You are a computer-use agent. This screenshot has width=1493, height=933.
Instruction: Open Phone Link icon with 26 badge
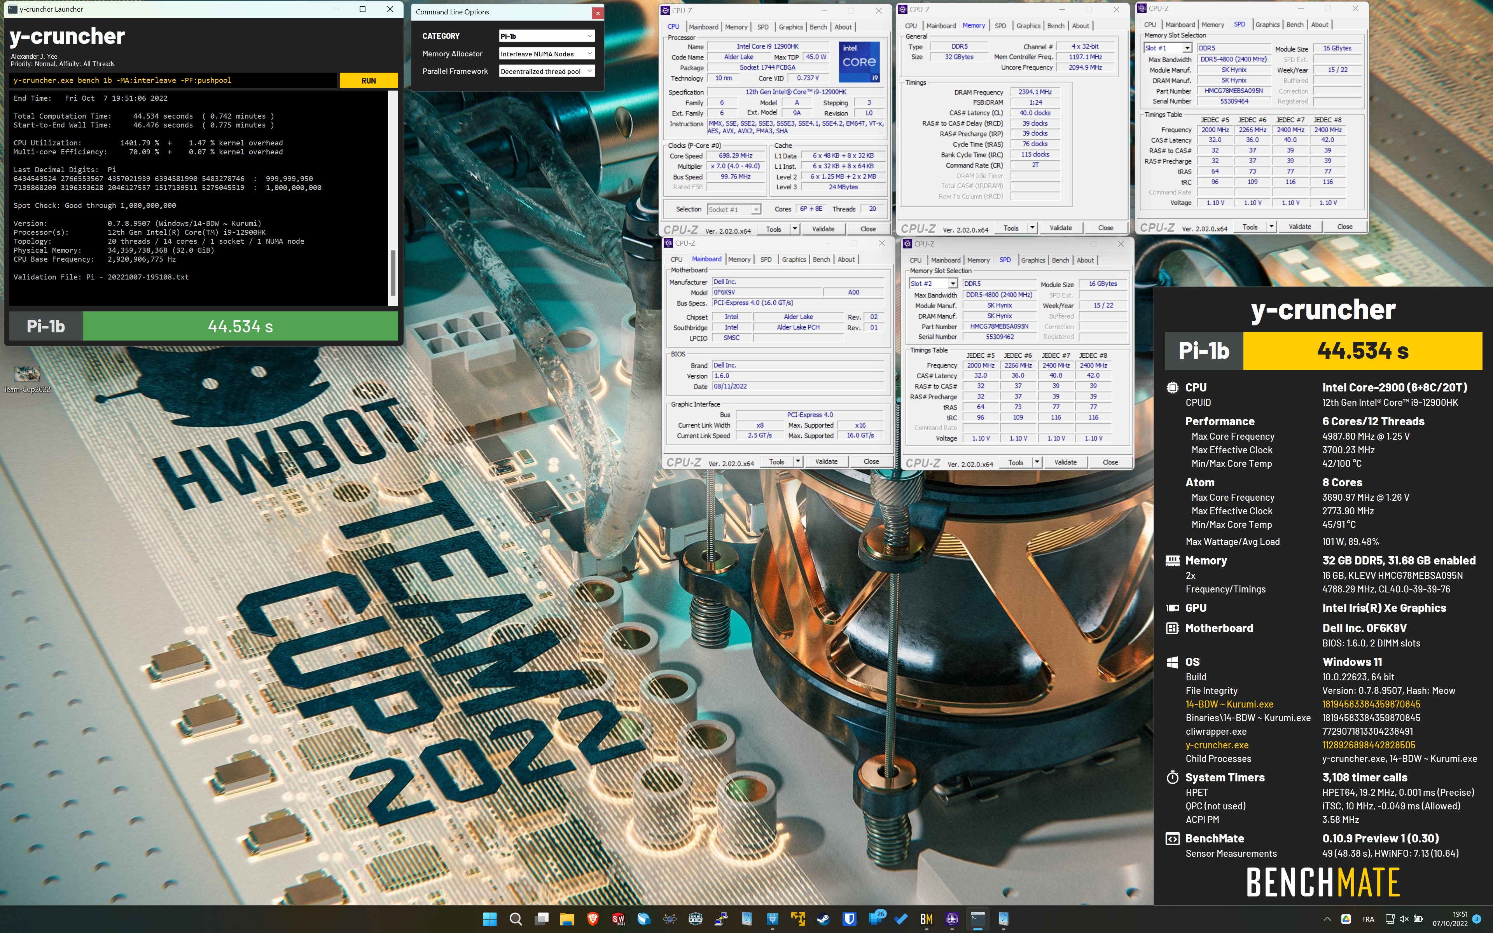point(876,918)
